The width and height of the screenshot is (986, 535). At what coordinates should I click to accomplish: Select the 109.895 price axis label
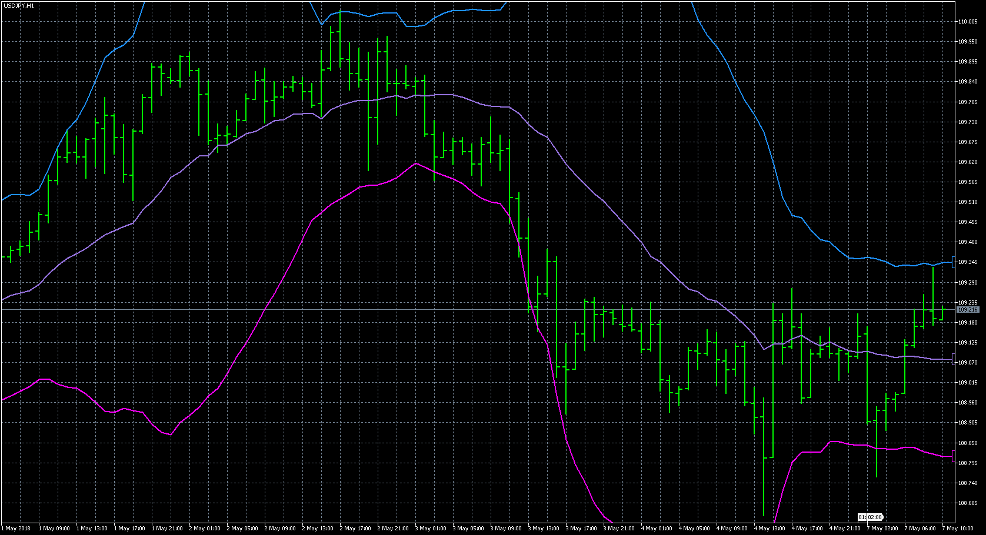968,62
